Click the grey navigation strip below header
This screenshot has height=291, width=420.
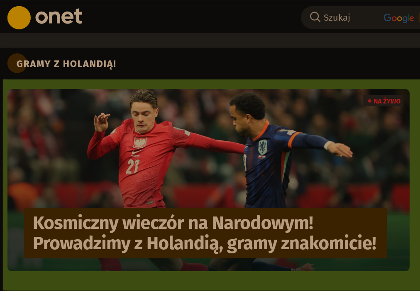pyautogui.click(x=210, y=40)
